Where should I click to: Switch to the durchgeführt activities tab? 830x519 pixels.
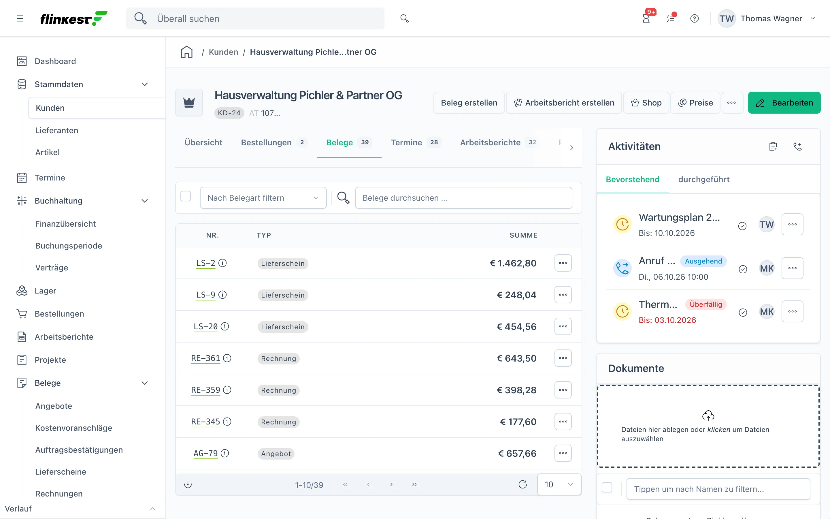[704, 180]
